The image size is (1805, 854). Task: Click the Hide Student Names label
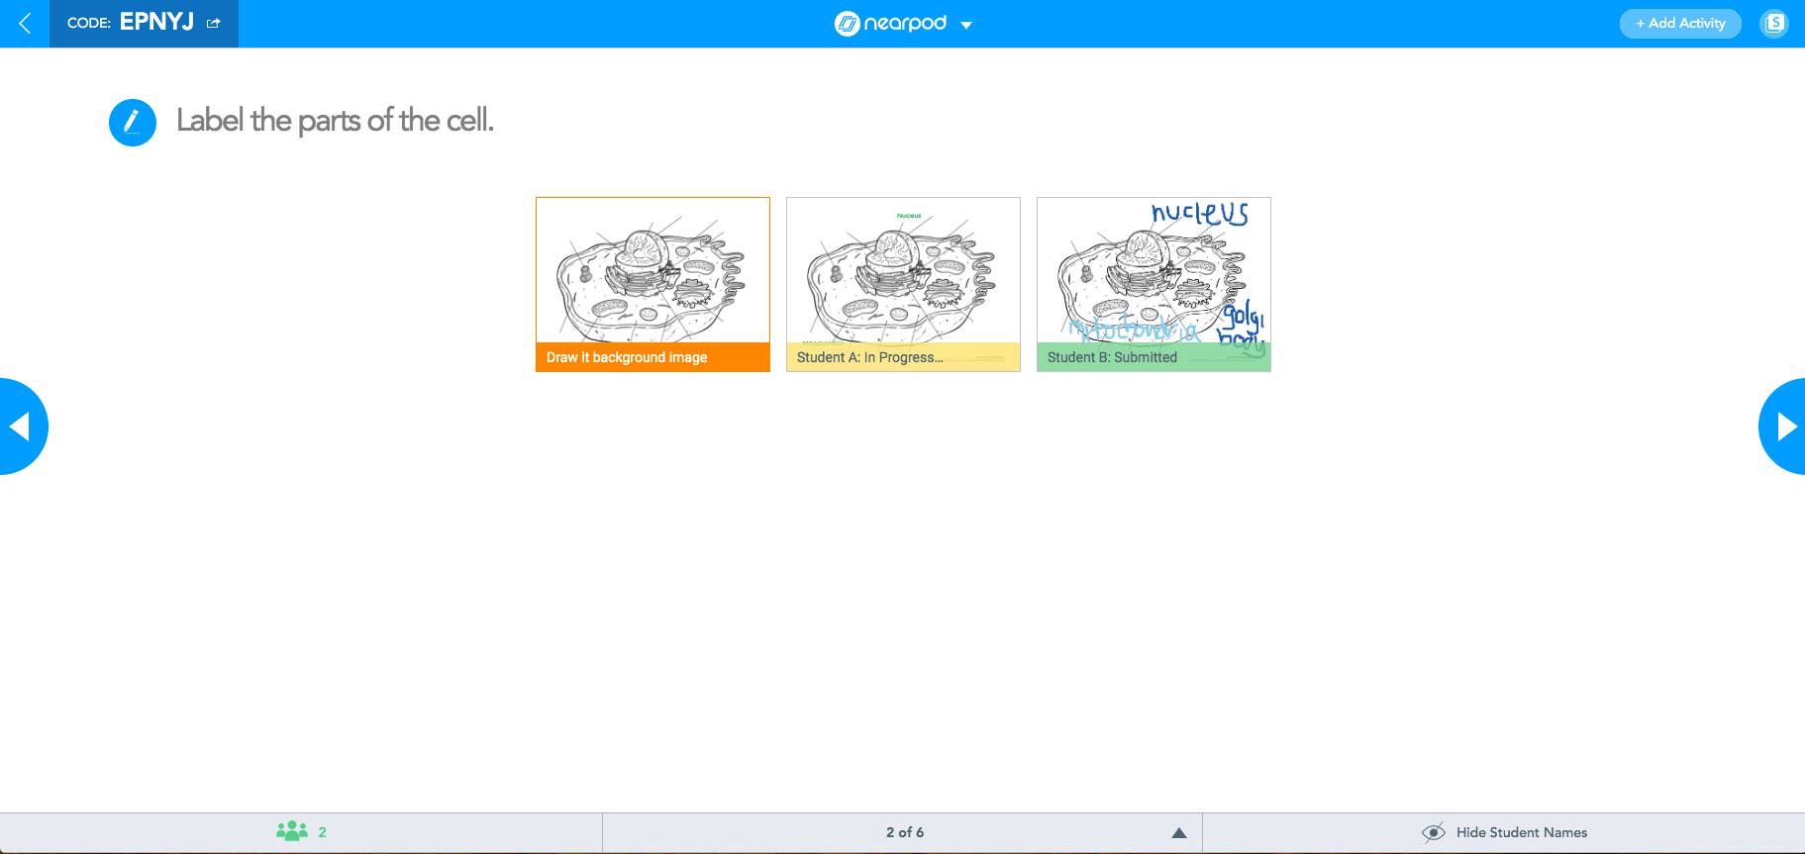[1521, 833]
